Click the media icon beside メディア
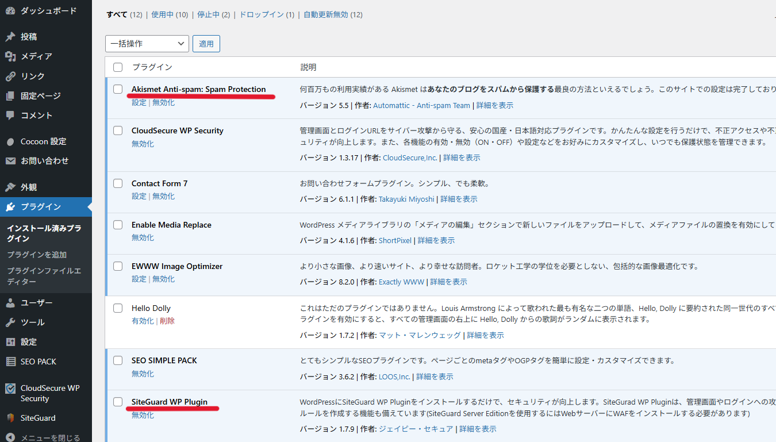 (x=10, y=56)
